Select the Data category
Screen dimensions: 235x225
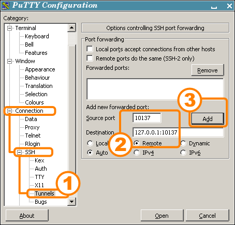click(x=31, y=119)
